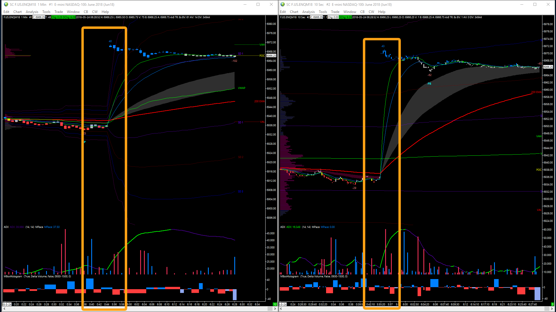
Task: Open the Help menu in the right window
Action: (382, 12)
